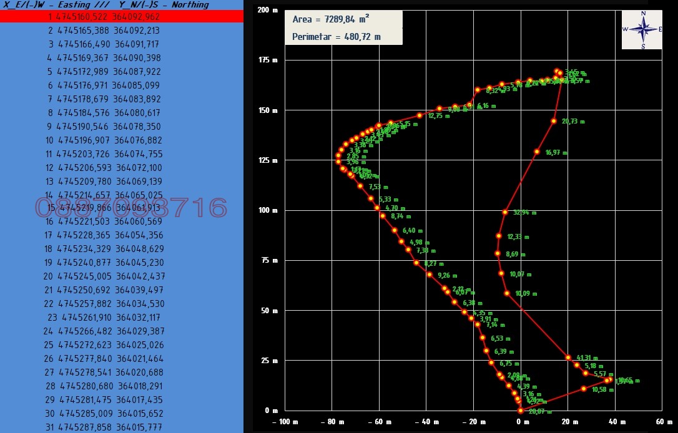Click the Easting / Northing column header
Viewport: 678px width, 433px height.
[106, 5]
